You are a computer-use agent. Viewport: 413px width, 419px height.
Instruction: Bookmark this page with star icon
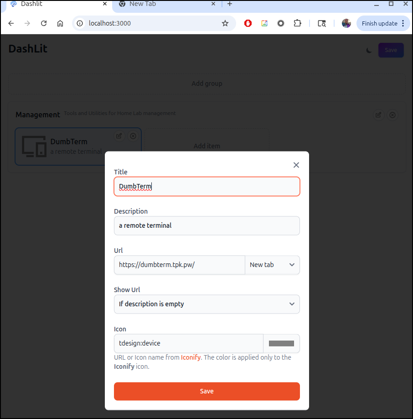point(225,23)
